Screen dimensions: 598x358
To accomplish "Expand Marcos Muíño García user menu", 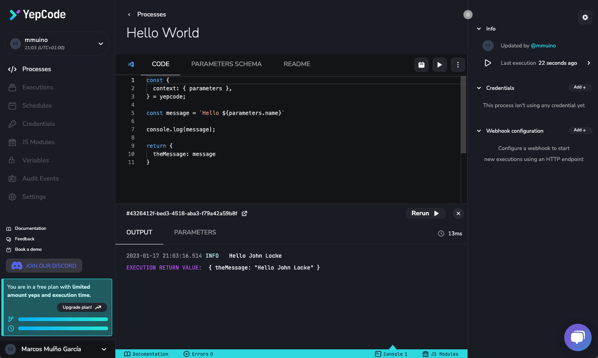I will (57, 349).
